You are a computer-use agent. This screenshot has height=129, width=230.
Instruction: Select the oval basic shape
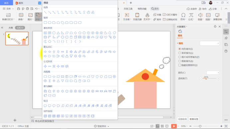click(54, 33)
